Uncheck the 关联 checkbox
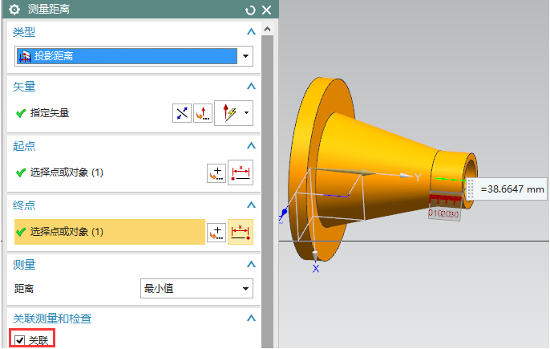Screen dimensions: 550x349 [x=19, y=341]
